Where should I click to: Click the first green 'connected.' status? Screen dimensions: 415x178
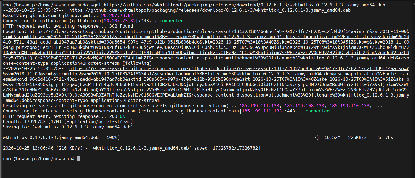pyautogui.click(x=173, y=21)
